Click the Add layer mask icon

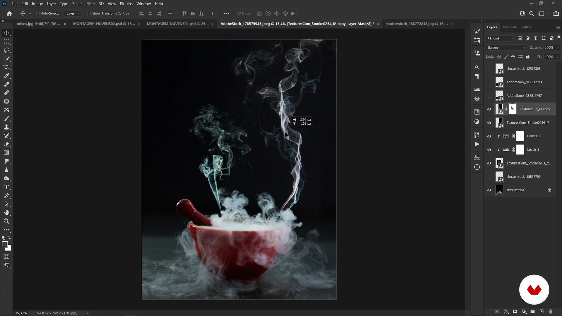515,312
